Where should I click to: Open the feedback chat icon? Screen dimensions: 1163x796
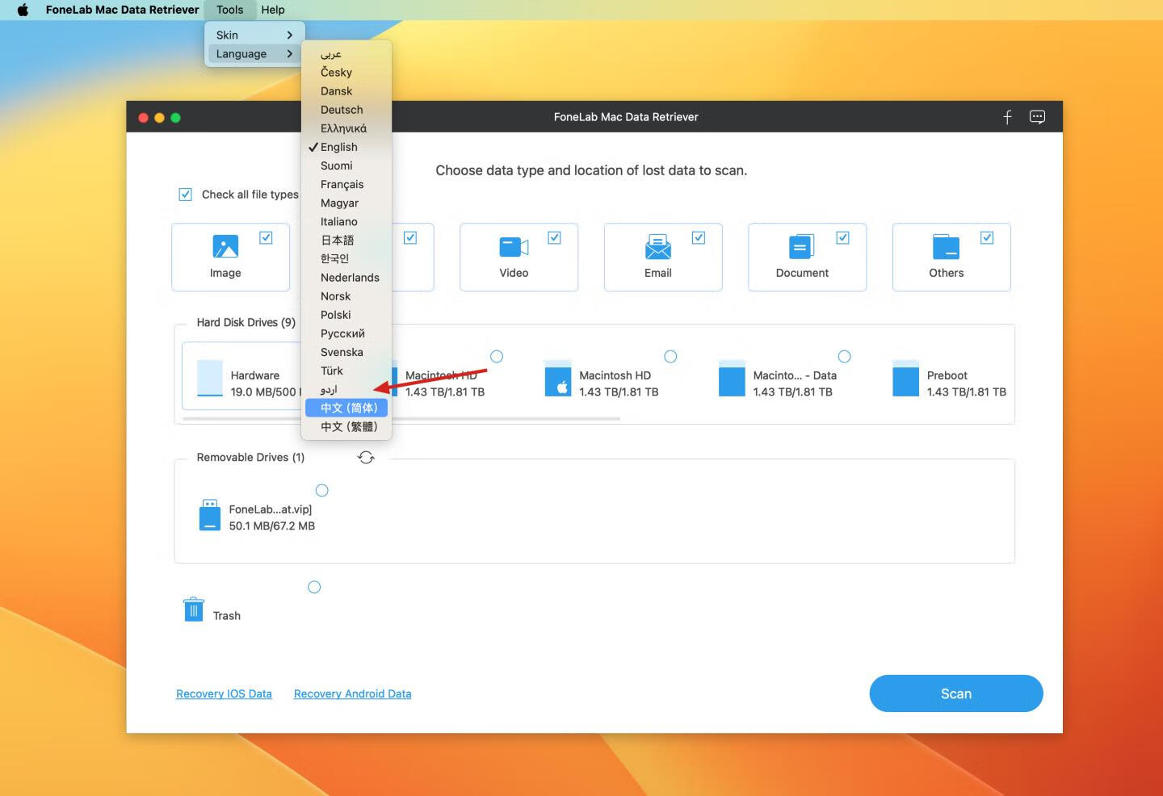point(1037,117)
